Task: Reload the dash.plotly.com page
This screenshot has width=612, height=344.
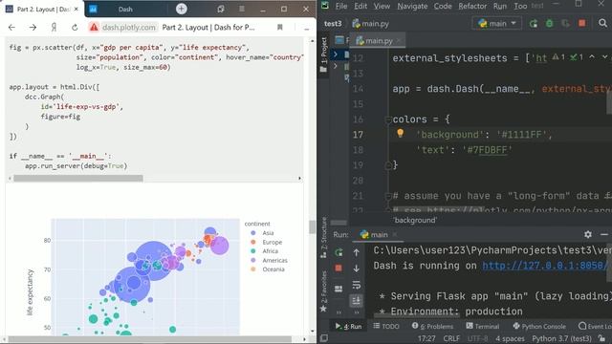Action: (x=75, y=28)
